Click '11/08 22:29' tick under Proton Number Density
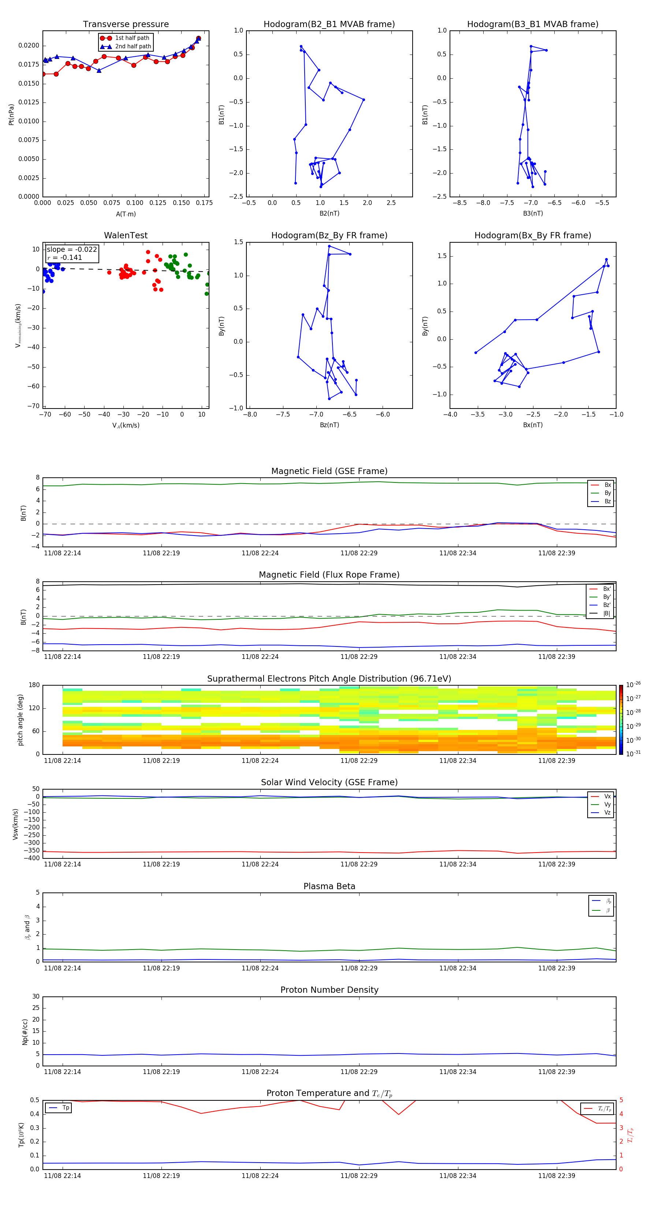The image size is (659, 1208). [359, 1072]
